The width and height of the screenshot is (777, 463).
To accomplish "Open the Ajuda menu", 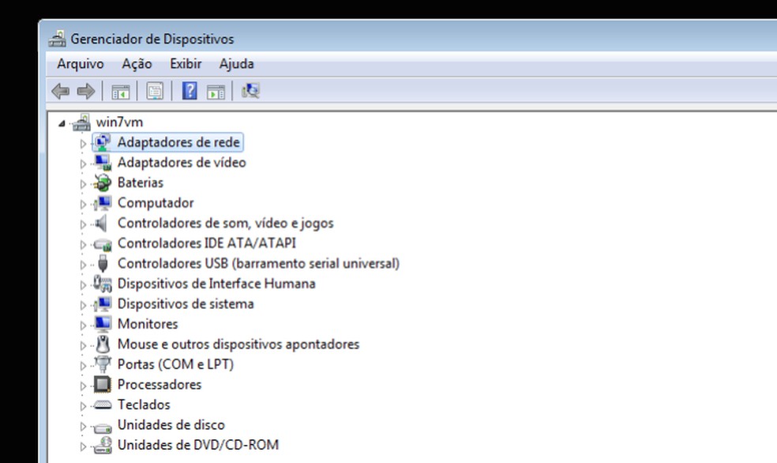I will 236,64.
